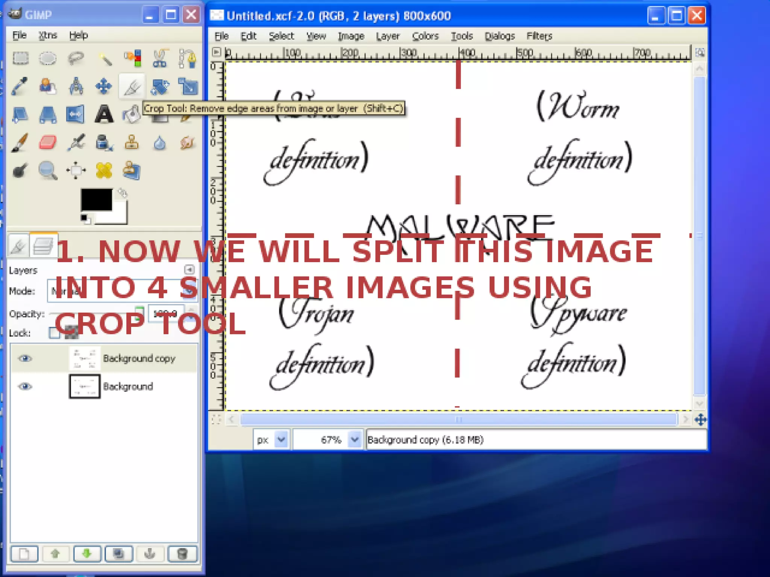
Task: Select the Text tool
Action: (103, 114)
